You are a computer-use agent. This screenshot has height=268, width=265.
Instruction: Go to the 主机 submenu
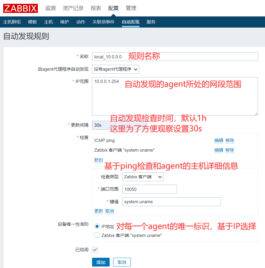coord(49,22)
